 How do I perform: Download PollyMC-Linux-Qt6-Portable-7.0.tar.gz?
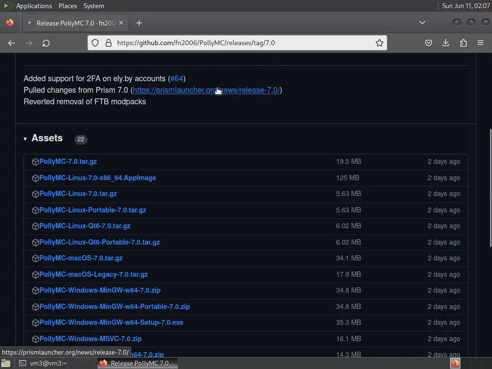click(99, 242)
